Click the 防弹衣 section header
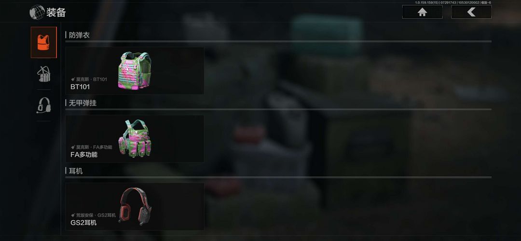The image size is (521, 241). pyautogui.click(x=79, y=35)
